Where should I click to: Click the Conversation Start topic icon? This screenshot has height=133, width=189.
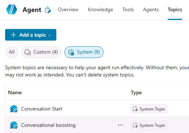(14, 109)
